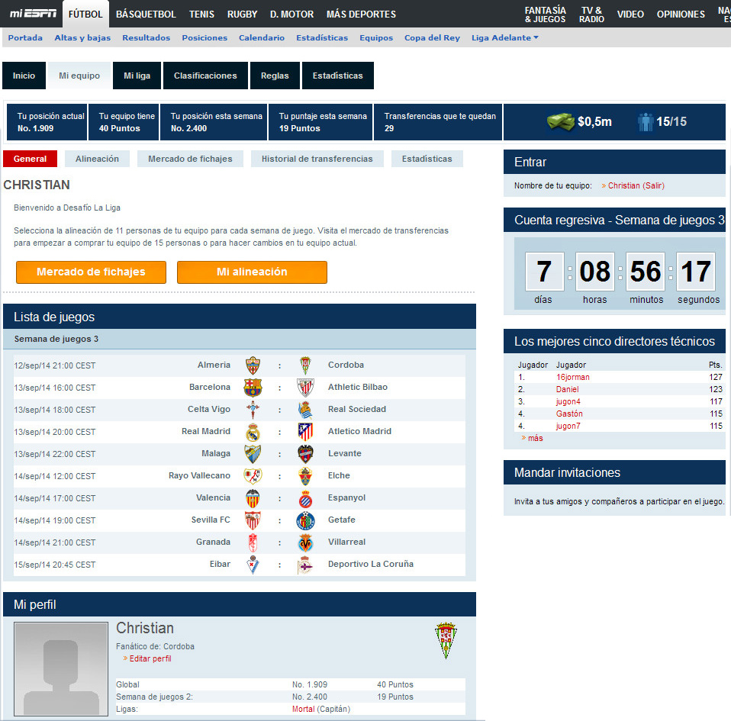Open the jugon4 manager link

568,401
